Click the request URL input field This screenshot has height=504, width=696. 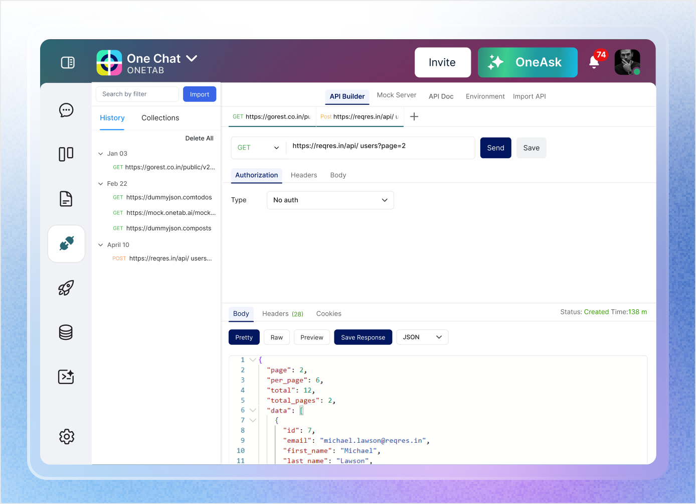381,148
